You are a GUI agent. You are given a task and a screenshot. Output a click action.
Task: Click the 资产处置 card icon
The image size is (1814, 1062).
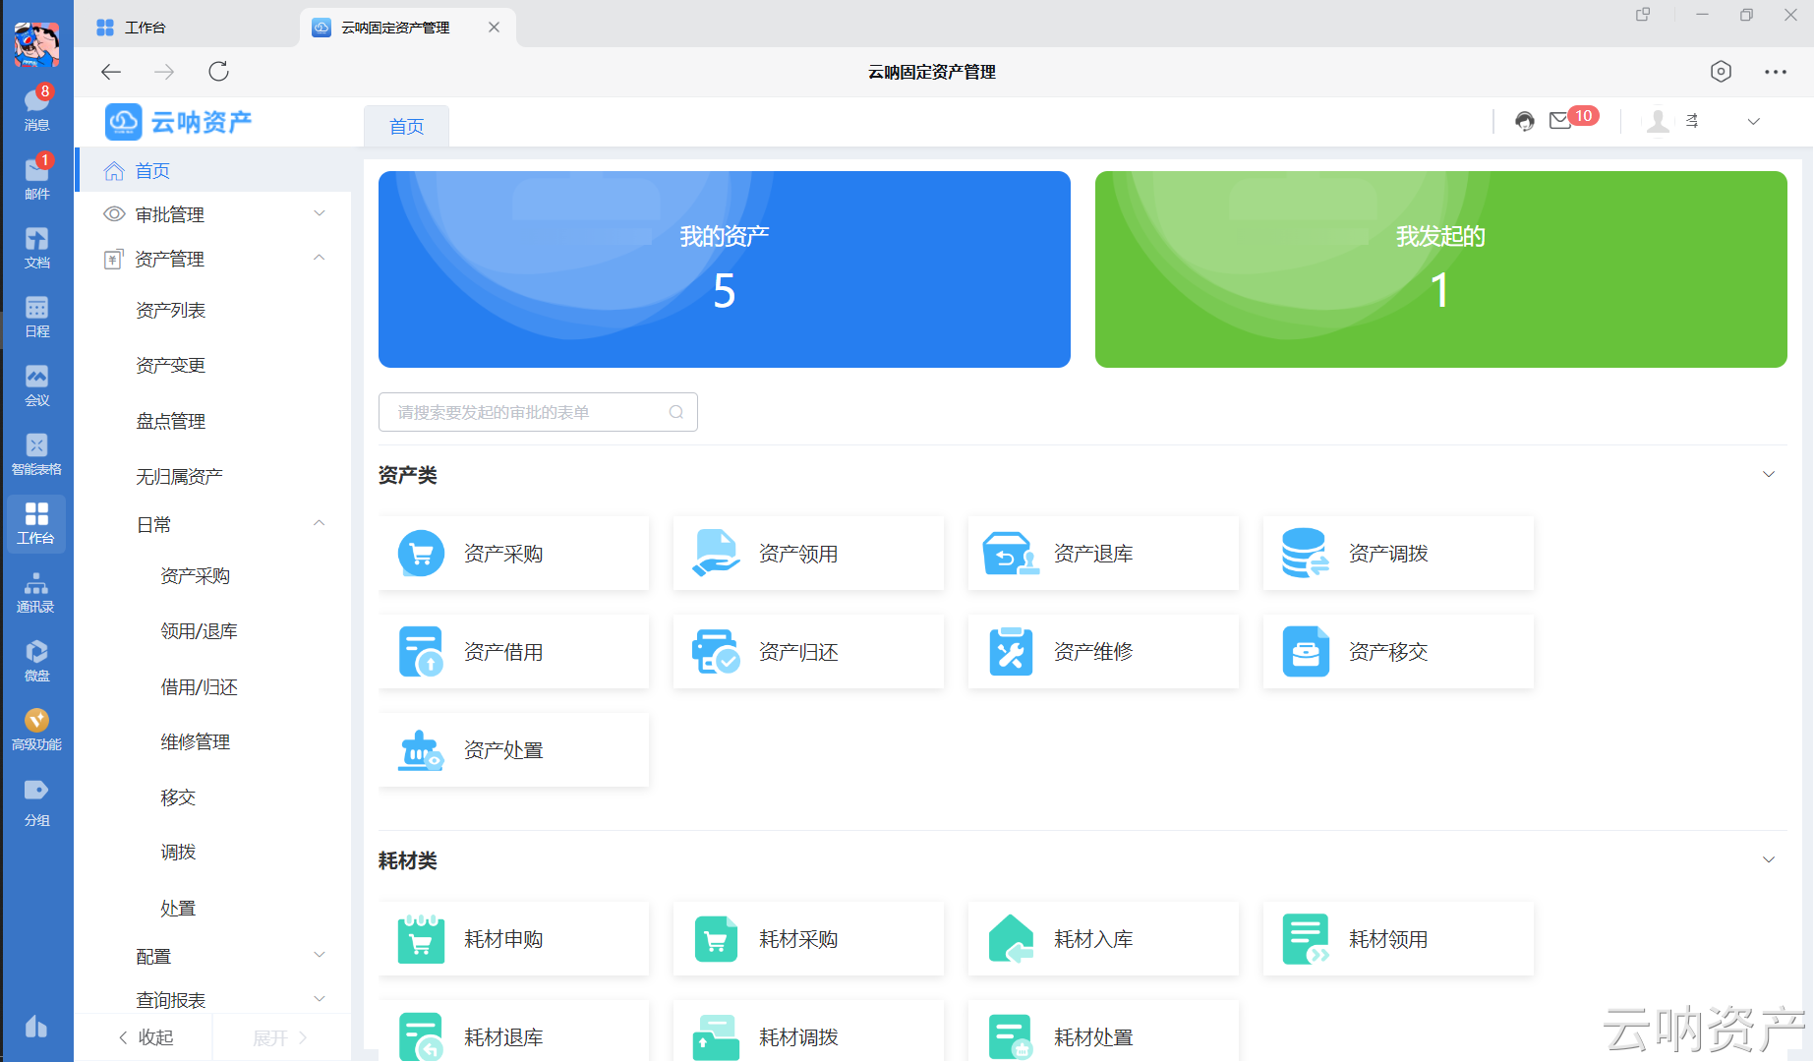tap(421, 750)
